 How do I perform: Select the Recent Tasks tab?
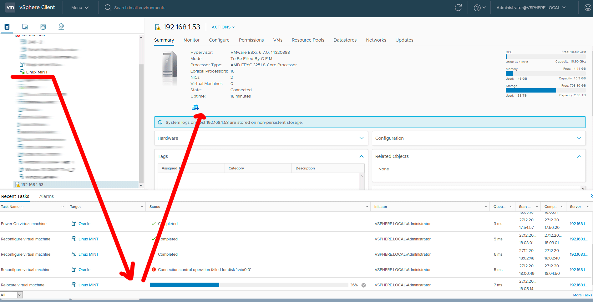coord(15,196)
